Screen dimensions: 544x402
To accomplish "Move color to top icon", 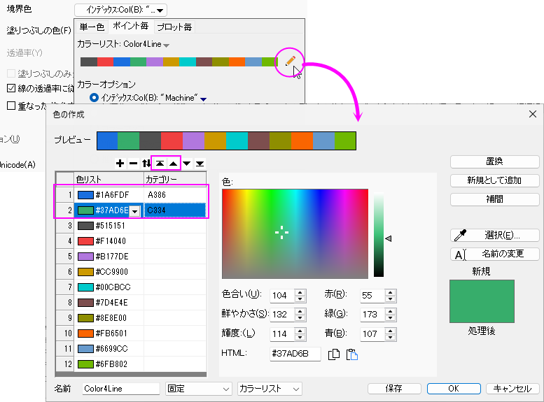I will click(160, 163).
